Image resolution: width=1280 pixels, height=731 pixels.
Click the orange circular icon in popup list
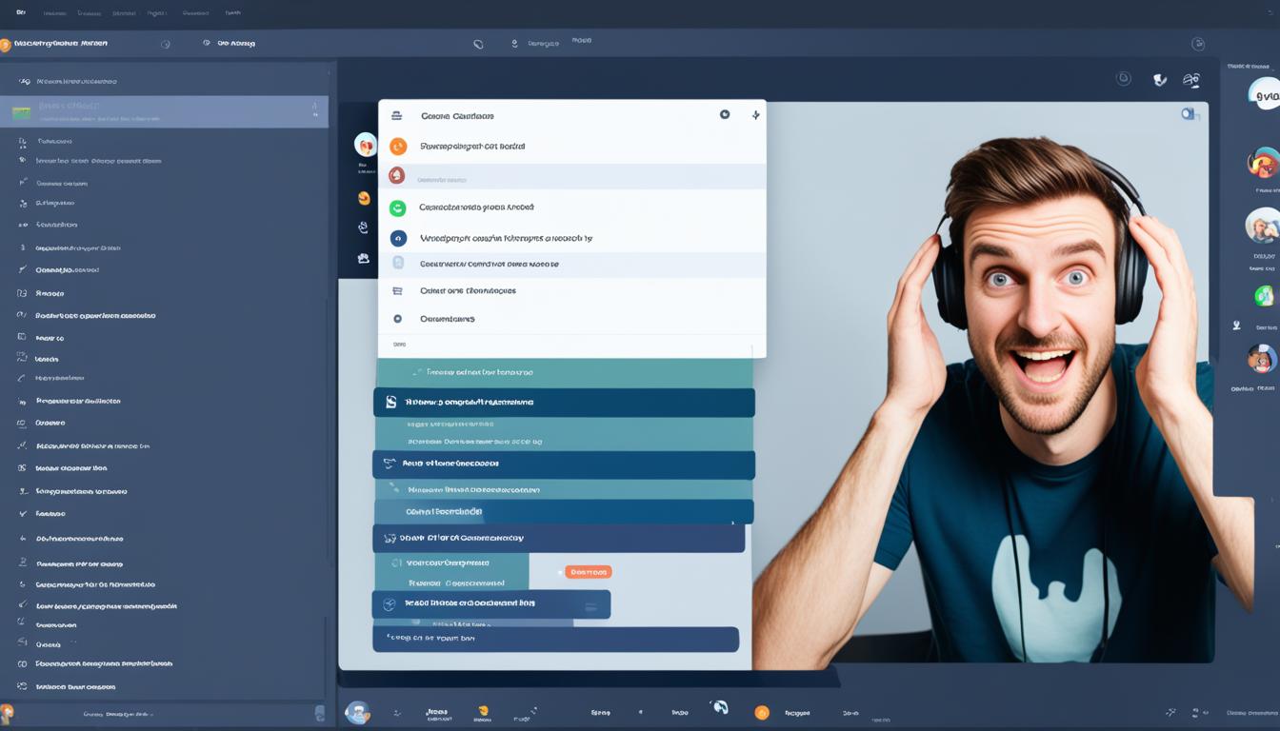398,147
